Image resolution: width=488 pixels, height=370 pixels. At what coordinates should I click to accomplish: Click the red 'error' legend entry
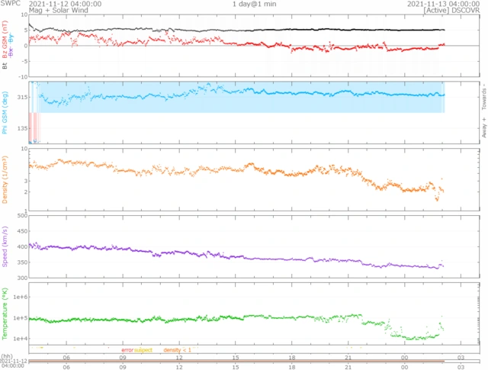point(127,350)
